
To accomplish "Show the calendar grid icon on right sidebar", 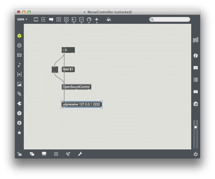I will pos(196,40).
